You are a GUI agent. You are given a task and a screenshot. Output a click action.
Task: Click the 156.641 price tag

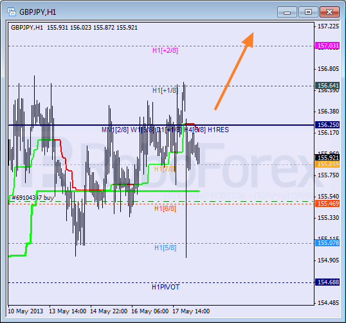327,85
